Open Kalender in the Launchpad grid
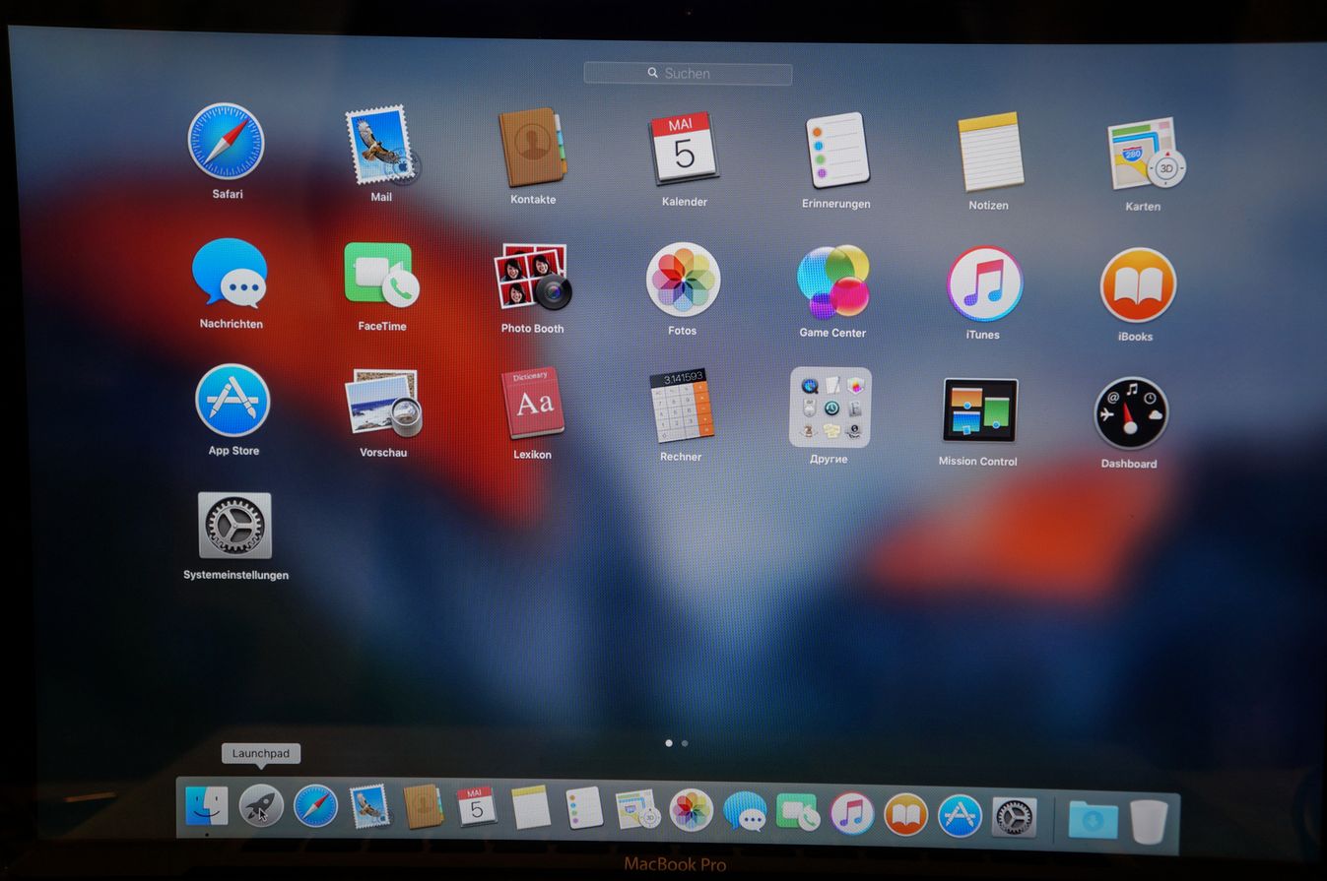 point(684,149)
